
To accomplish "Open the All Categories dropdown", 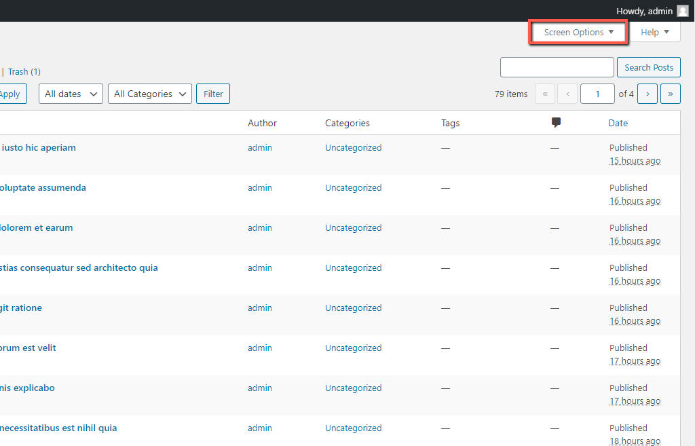I will (x=150, y=94).
